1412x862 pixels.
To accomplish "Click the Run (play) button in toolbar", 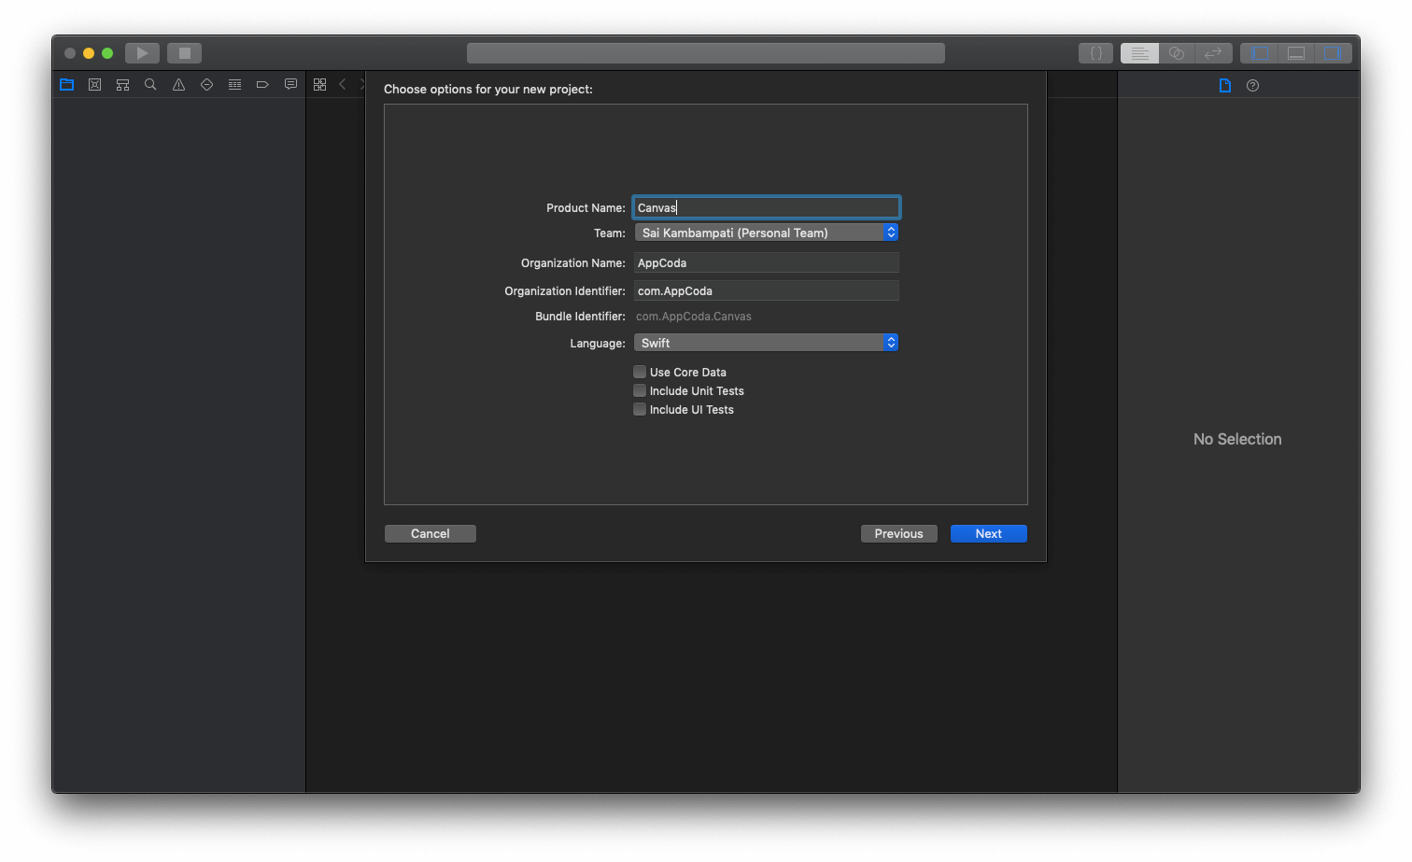I will click(x=142, y=53).
